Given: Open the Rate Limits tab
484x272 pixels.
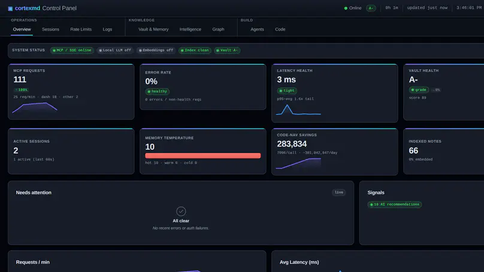Looking at the screenshot, I should [x=81, y=29].
